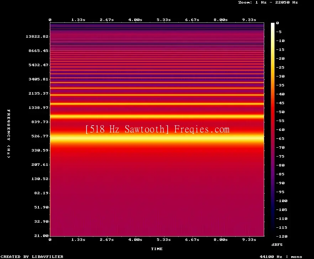Screen dimensions: 314x259
Task: Select the -5 dBFS scale label
Action: 279,32
